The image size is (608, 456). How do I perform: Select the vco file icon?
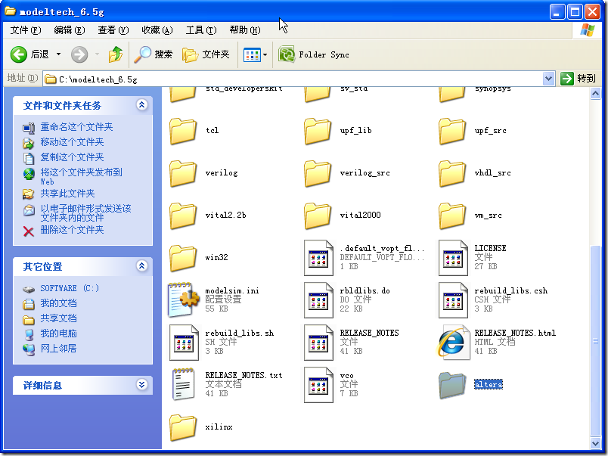[318, 385]
